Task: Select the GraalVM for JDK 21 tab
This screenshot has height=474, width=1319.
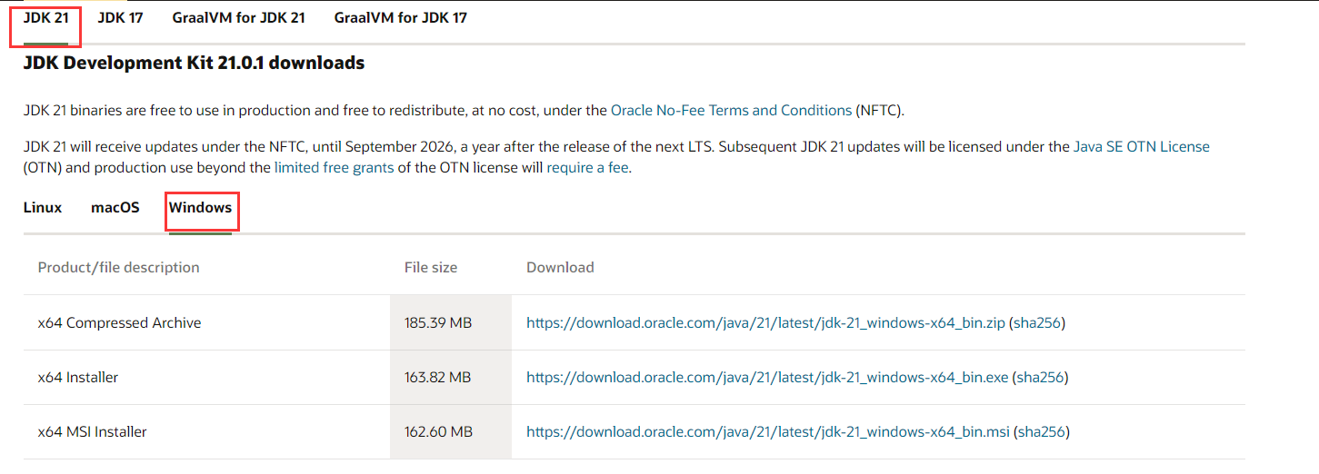Action: click(x=239, y=18)
